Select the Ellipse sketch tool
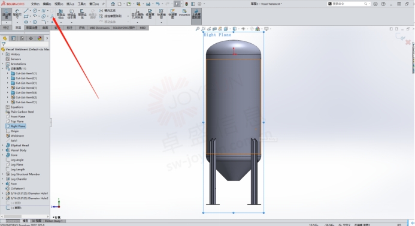415x226 pixels. [x=43, y=16]
